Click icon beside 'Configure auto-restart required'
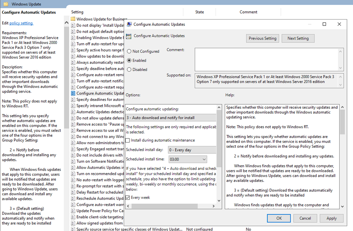This screenshot has width=353, height=231. [x=73, y=87]
